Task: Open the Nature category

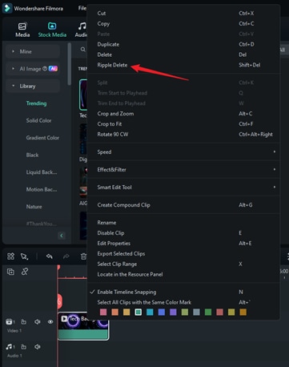Action: [34, 207]
